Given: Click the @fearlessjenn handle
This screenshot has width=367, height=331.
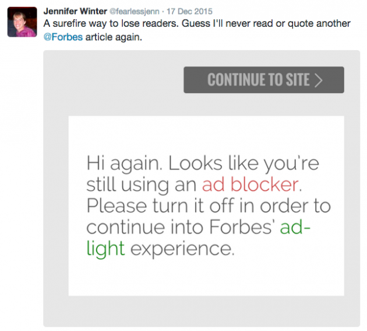Looking at the screenshot, I should tap(135, 12).
